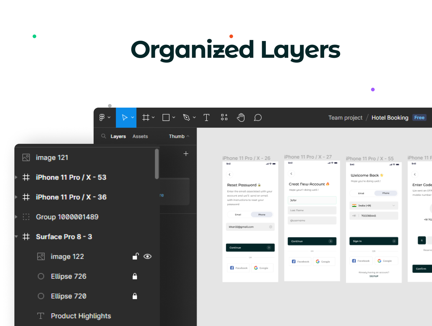This screenshot has width=432, height=326.
Task: Open the Resources components tool
Action: click(224, 117)
